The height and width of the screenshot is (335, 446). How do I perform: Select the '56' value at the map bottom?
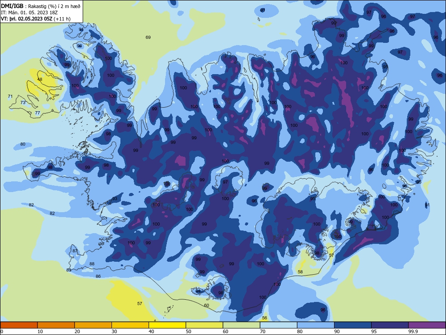click(x=264, y=318)
